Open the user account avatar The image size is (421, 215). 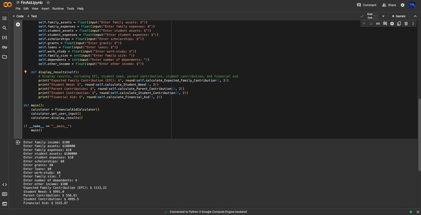[x=412, y=5]
